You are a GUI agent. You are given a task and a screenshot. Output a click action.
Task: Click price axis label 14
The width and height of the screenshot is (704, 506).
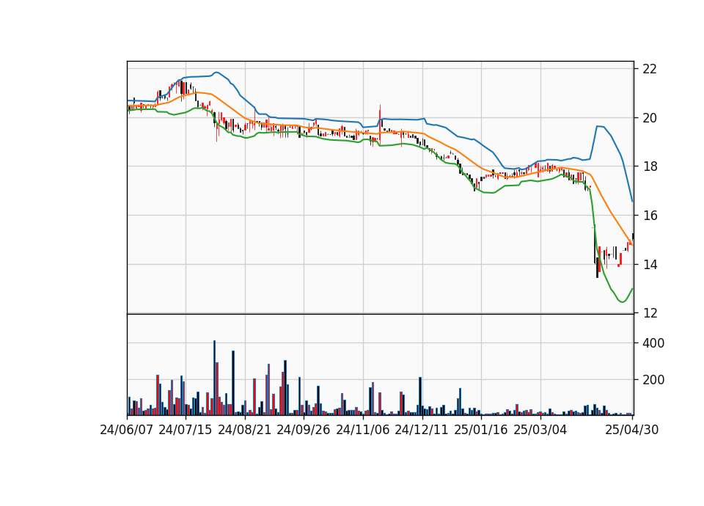pos(650,265)
